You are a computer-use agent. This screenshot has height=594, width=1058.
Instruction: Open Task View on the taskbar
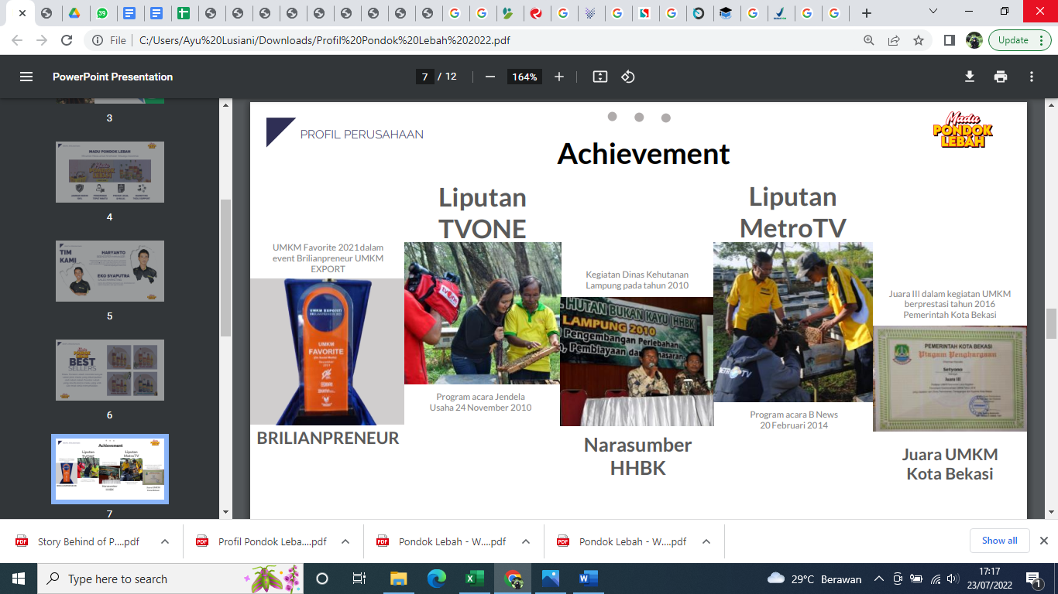pyautogui.click(x=359, y=579)
